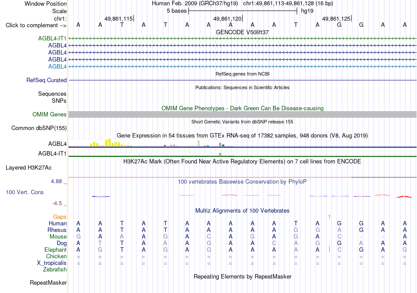Click the 'Click to complement -->' label
The image size is (417, 293).
[36, 25]
